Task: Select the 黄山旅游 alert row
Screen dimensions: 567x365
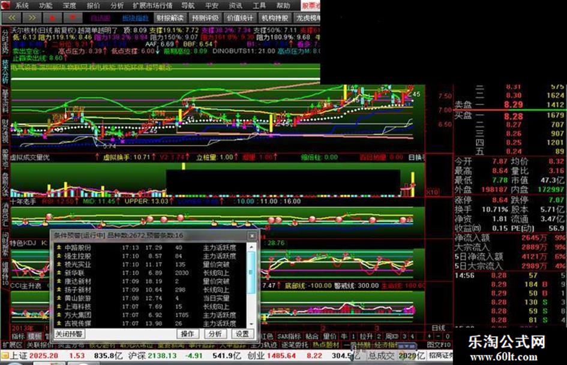Action: click(x=151, y=298)
